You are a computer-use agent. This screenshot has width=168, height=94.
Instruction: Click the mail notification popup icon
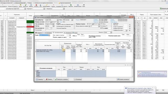pos(139,73)
